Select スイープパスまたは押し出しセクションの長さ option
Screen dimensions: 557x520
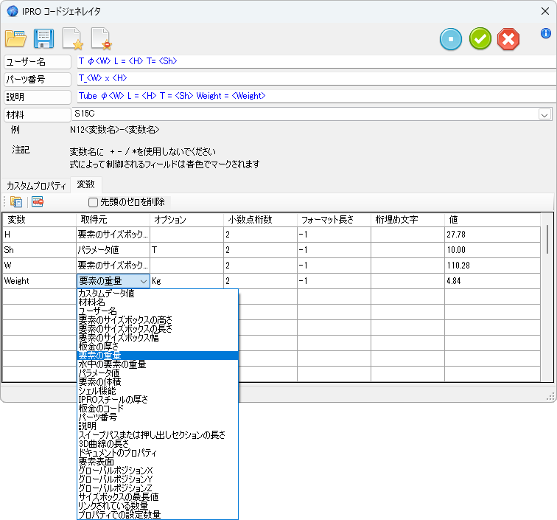click(158, 435)
